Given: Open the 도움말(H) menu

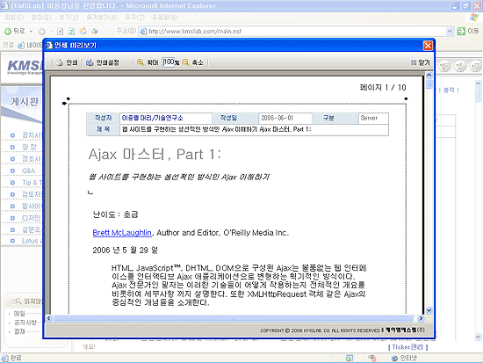Looking at the screenshot, I should [x=165, y=18].
